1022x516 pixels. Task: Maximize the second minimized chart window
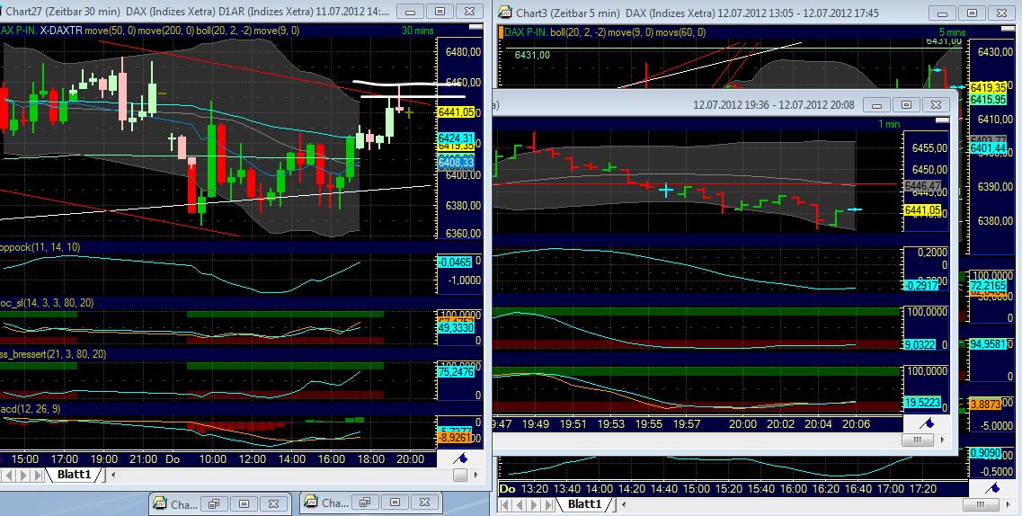coord(395,503)
